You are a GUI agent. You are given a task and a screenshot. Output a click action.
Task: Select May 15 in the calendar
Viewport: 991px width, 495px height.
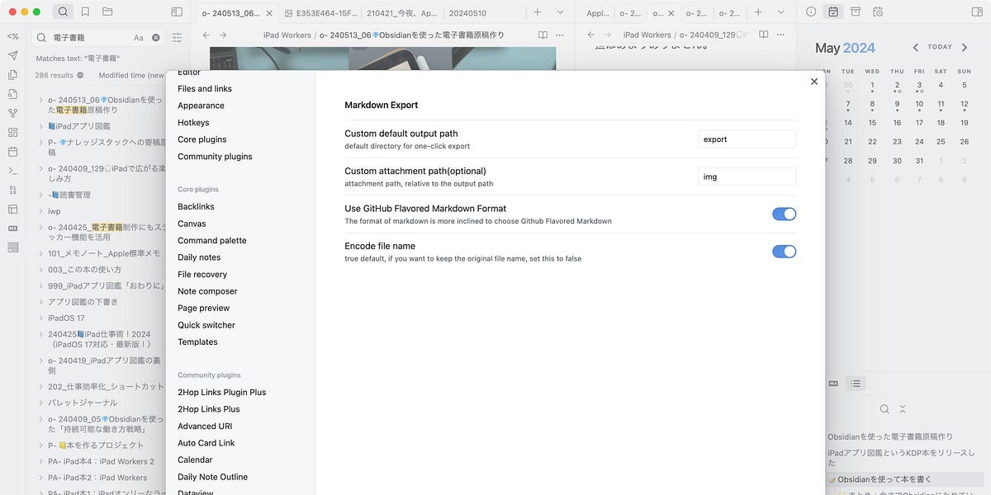(x=872, y=123)
